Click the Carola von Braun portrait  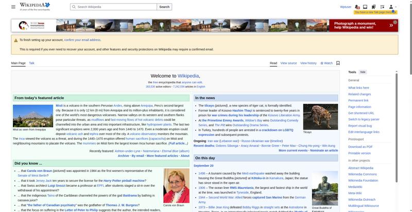coord(176,186)
